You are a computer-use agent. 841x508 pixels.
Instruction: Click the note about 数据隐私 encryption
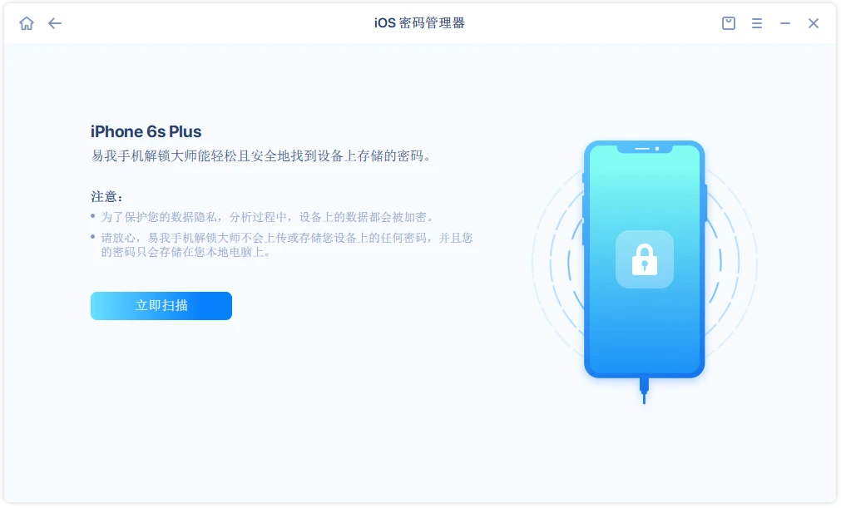(x=267, y=217)
